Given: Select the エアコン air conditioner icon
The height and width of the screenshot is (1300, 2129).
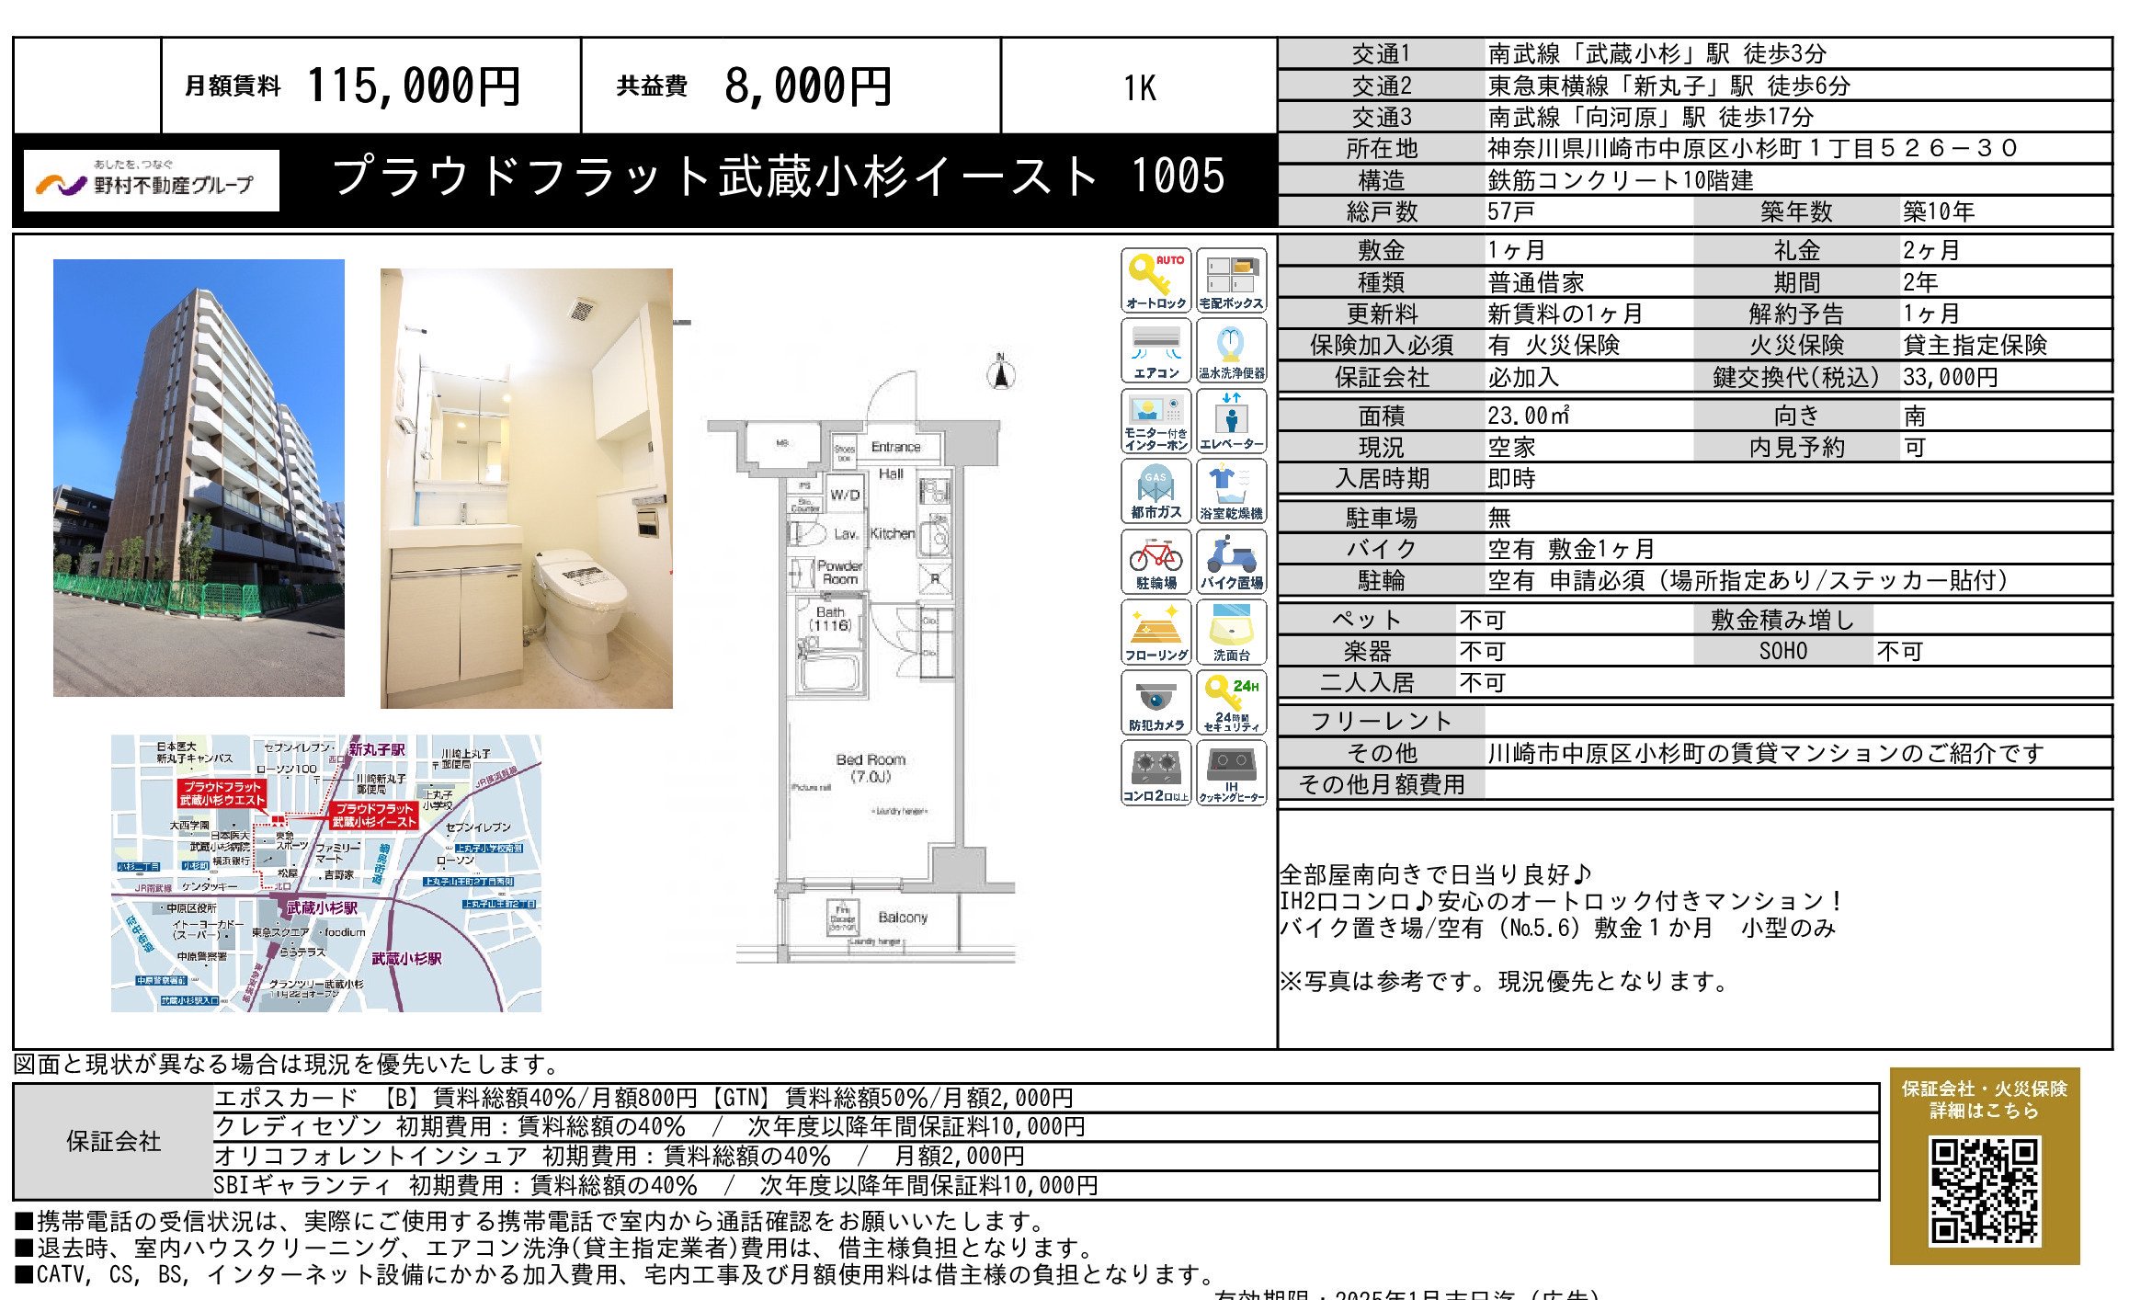Looking at the screenshot, I should point(1156,350).
